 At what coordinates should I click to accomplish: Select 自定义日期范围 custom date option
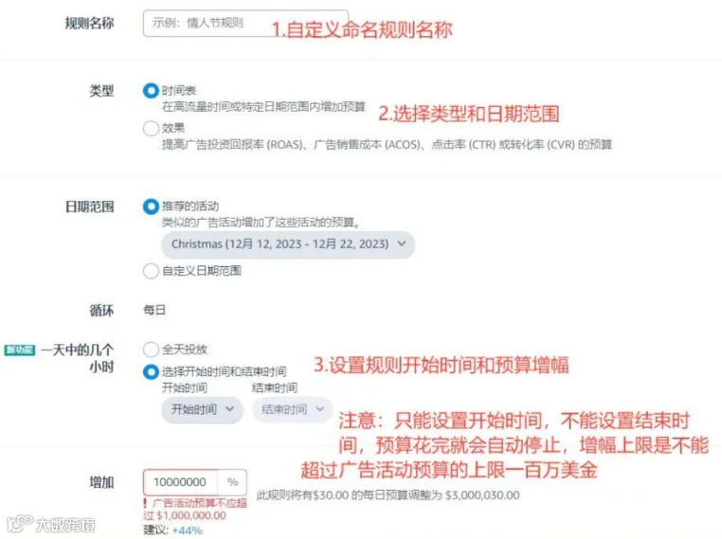[151, 271]
